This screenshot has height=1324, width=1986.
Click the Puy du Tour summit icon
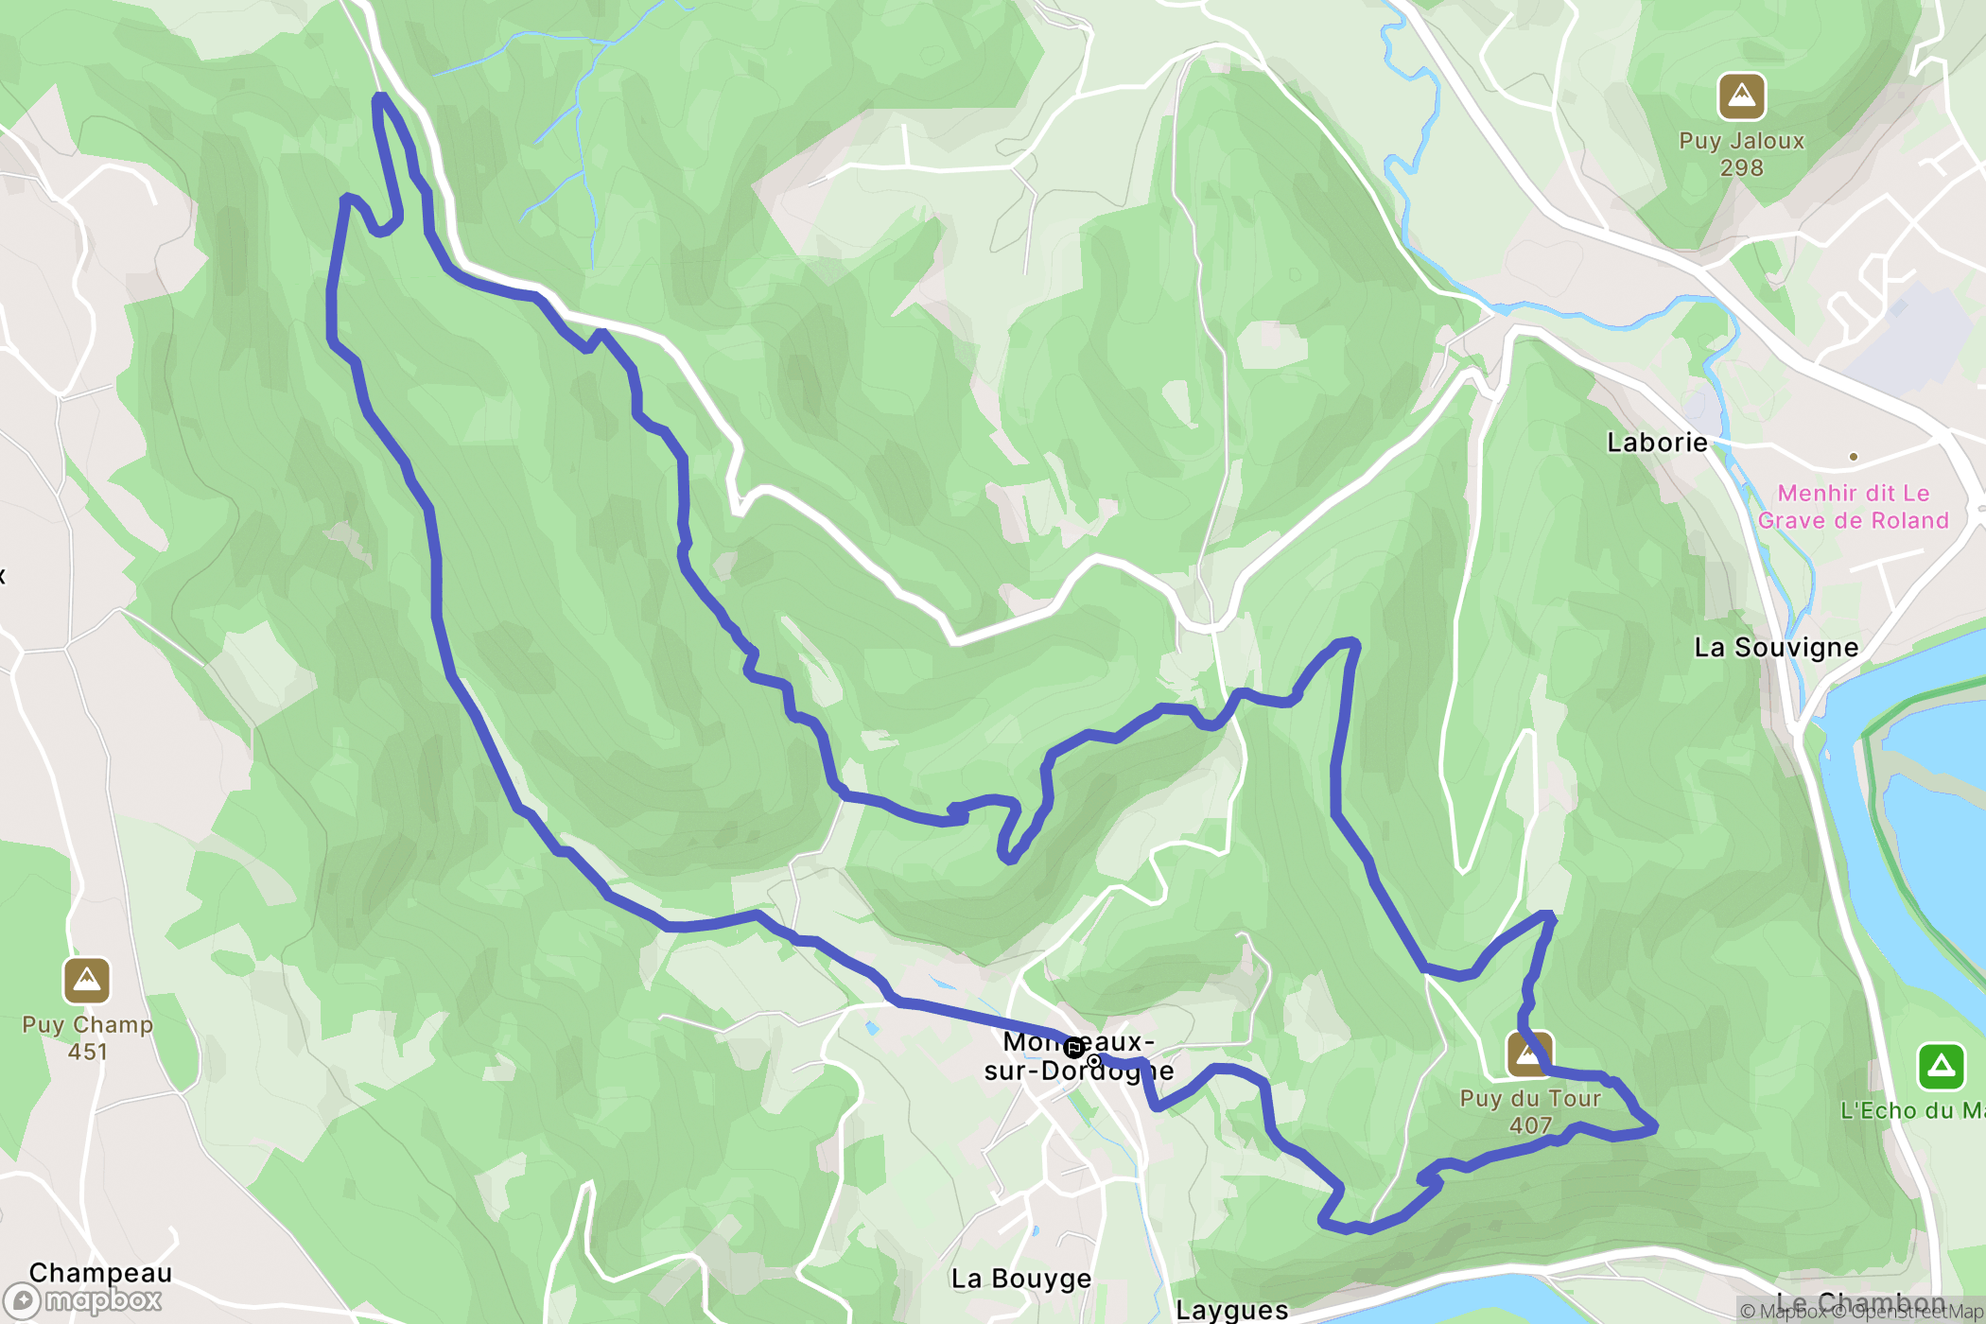pyautogui.click(x=1529, y=1054)
